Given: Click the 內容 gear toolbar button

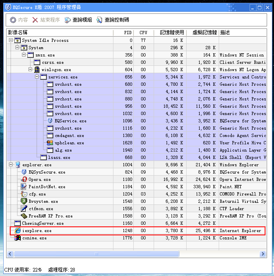Looking at the screenshot, I should (19, 20).
